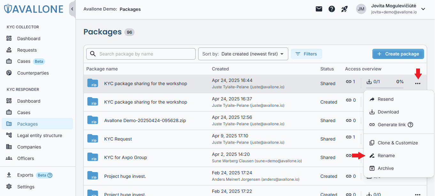The width and height of the screenshot is (435, 196).
Task: Open the KYC for Axpo Group package
Action: [126, 157]
